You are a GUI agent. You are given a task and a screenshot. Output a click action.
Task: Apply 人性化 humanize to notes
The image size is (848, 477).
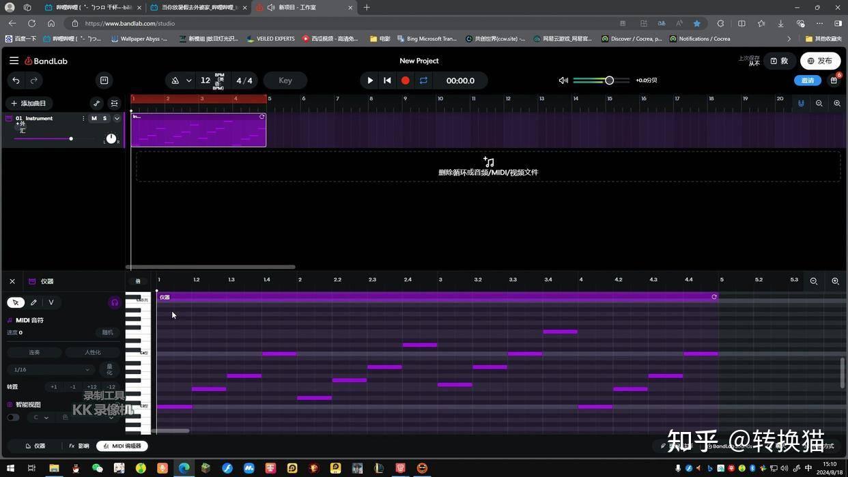click(x=93, y=352)
